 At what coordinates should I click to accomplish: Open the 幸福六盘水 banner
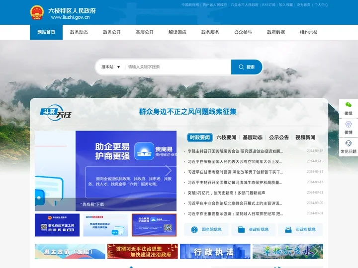tap(288, 251)
